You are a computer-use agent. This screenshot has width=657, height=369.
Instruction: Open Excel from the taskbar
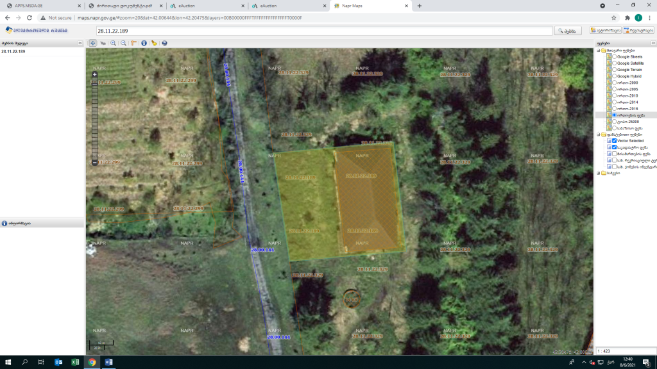point(76,363)
